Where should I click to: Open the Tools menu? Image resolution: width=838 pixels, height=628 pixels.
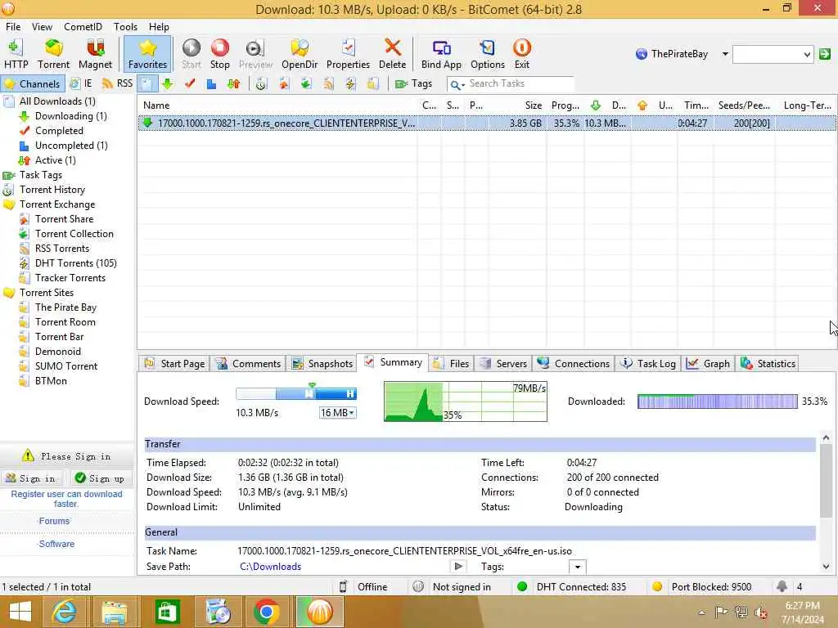pos(125,27)
